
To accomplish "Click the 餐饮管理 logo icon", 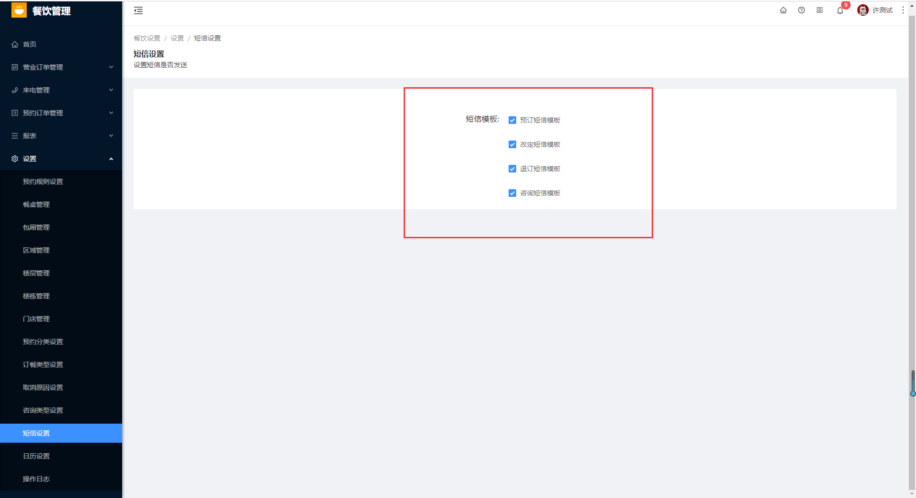I will [19, 10].
